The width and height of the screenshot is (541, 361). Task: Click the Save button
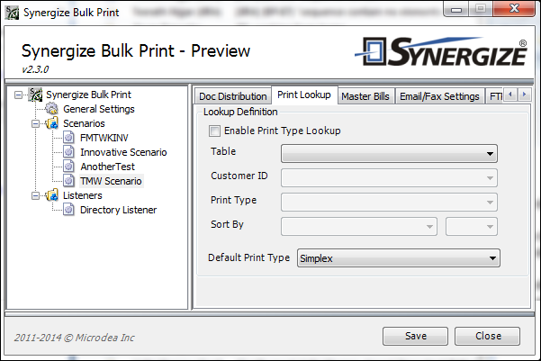point(415,336)
